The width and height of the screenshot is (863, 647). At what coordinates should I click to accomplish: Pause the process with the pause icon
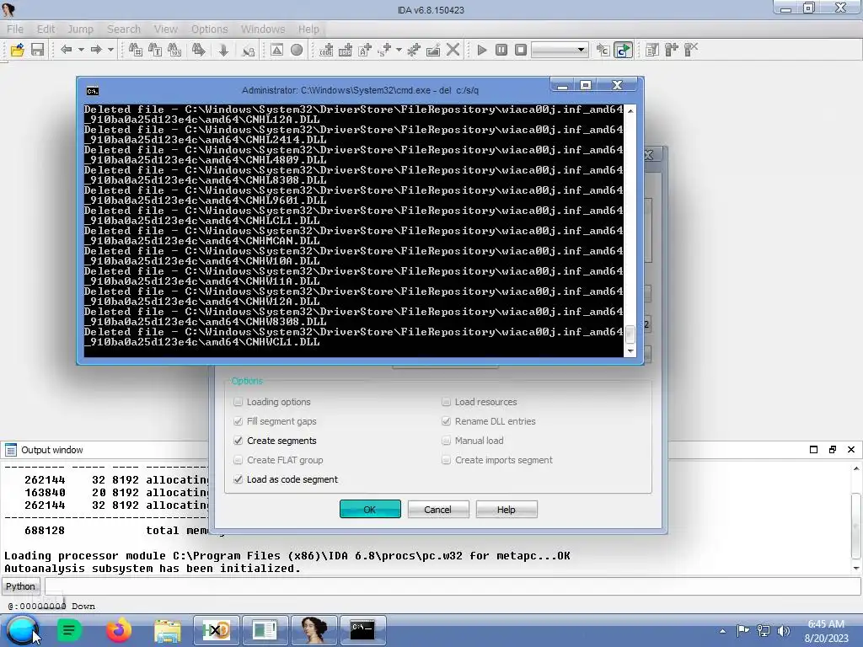[x=501, y=50]
